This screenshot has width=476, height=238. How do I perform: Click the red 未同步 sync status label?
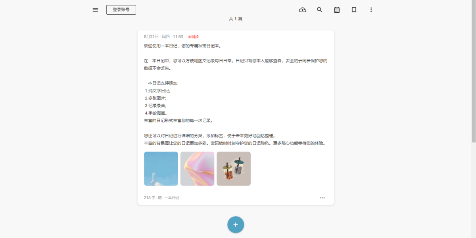pos(193,37)
